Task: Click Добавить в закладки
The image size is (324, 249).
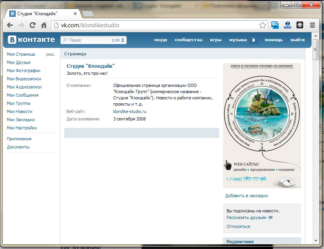Action: tap(246, 196)
